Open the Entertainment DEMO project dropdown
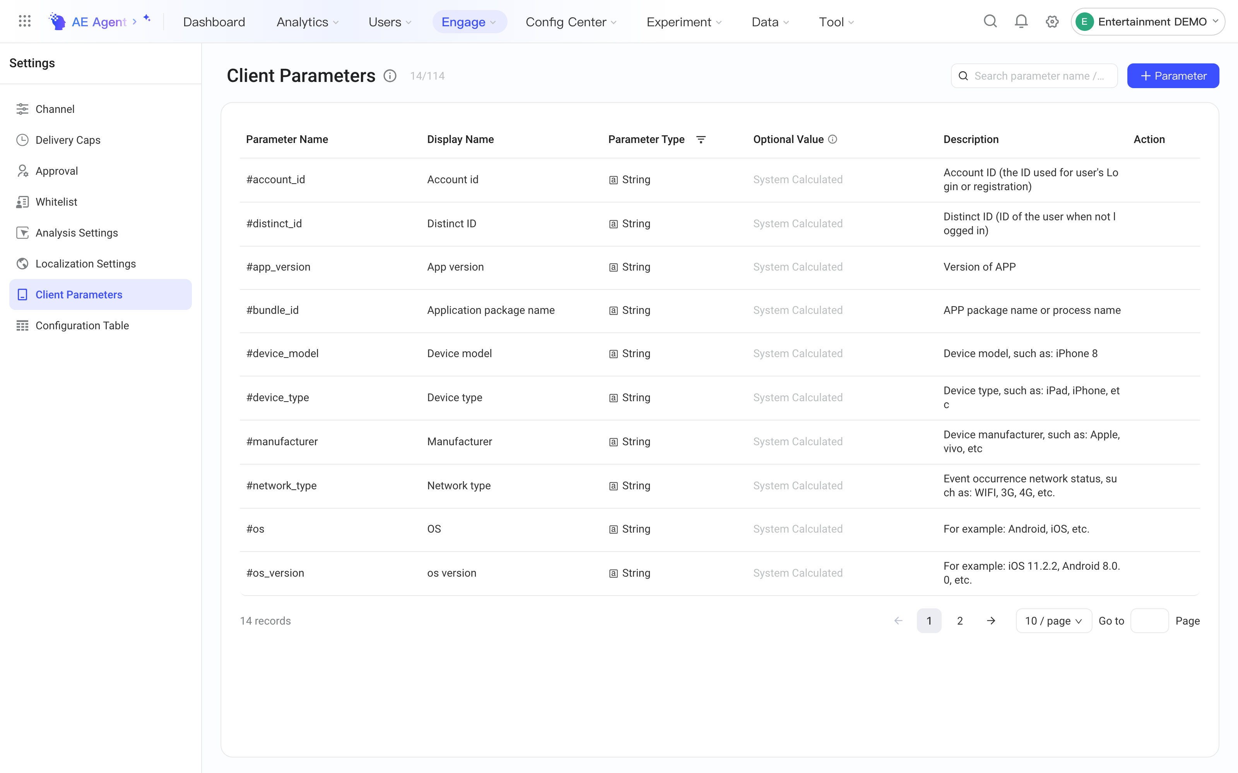This screenshot has height=773, width=1238. point(1147,22)
